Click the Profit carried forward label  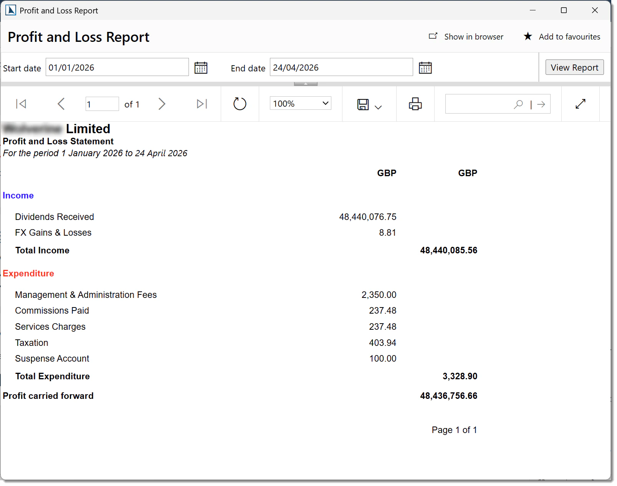point(48,396)
